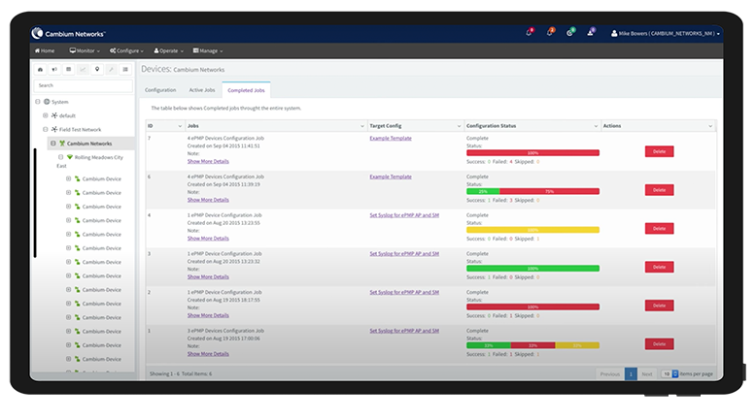Click the Cambium Networks logo

tap(68, 34)
